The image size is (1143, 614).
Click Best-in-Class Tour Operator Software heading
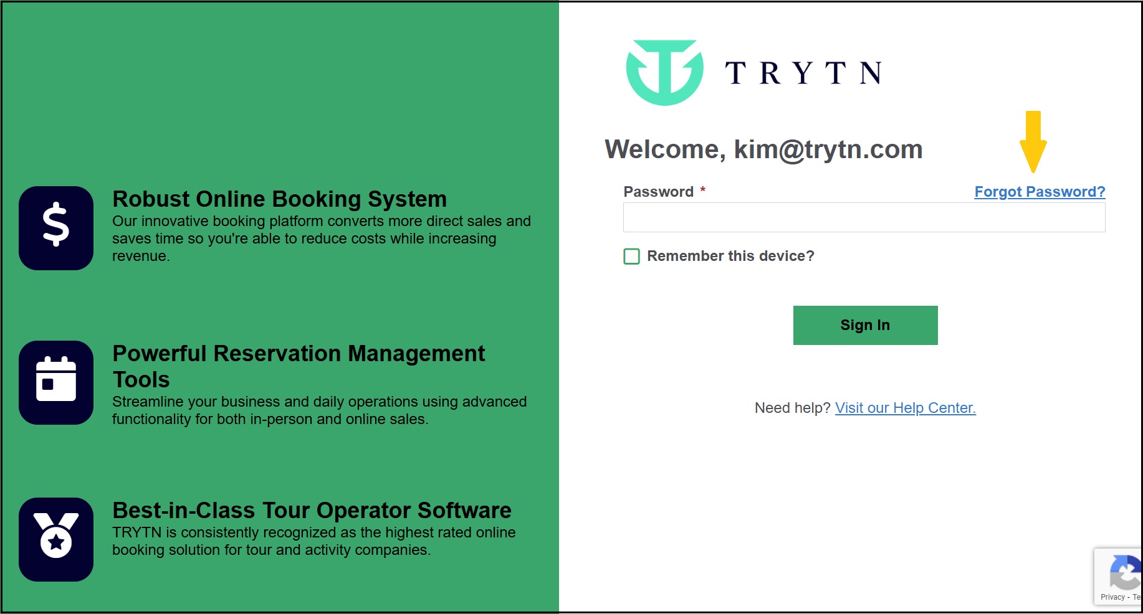pyautogui.click(x=312, y=511)
